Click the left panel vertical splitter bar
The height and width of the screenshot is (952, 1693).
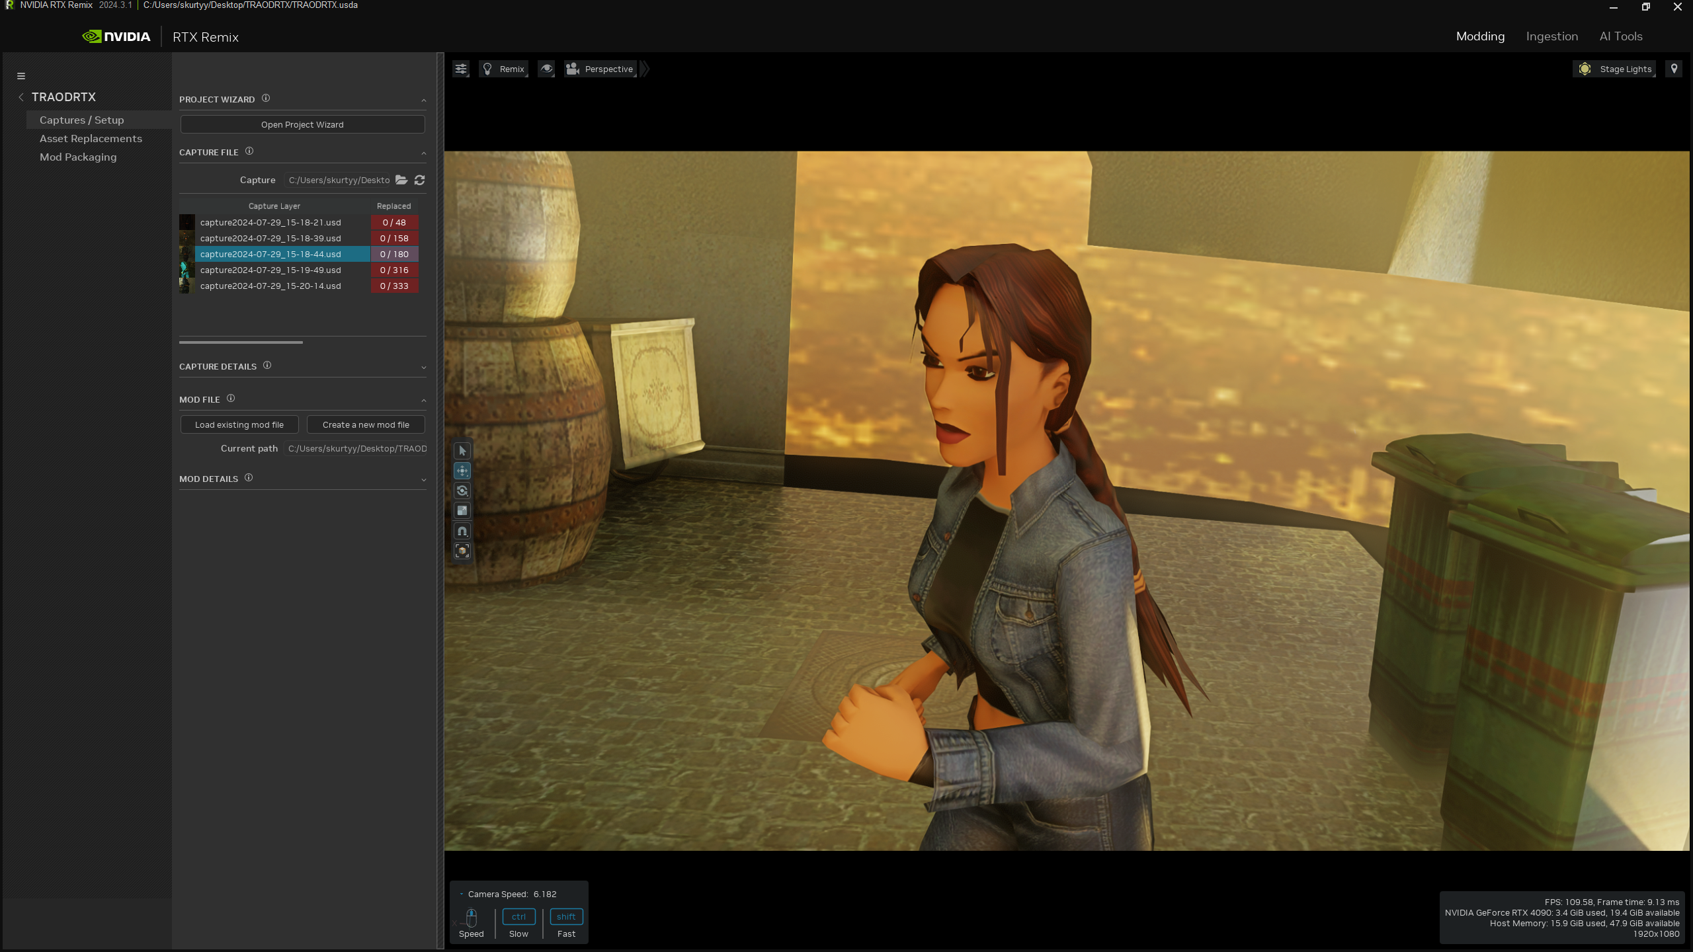[x=440, y=501]
